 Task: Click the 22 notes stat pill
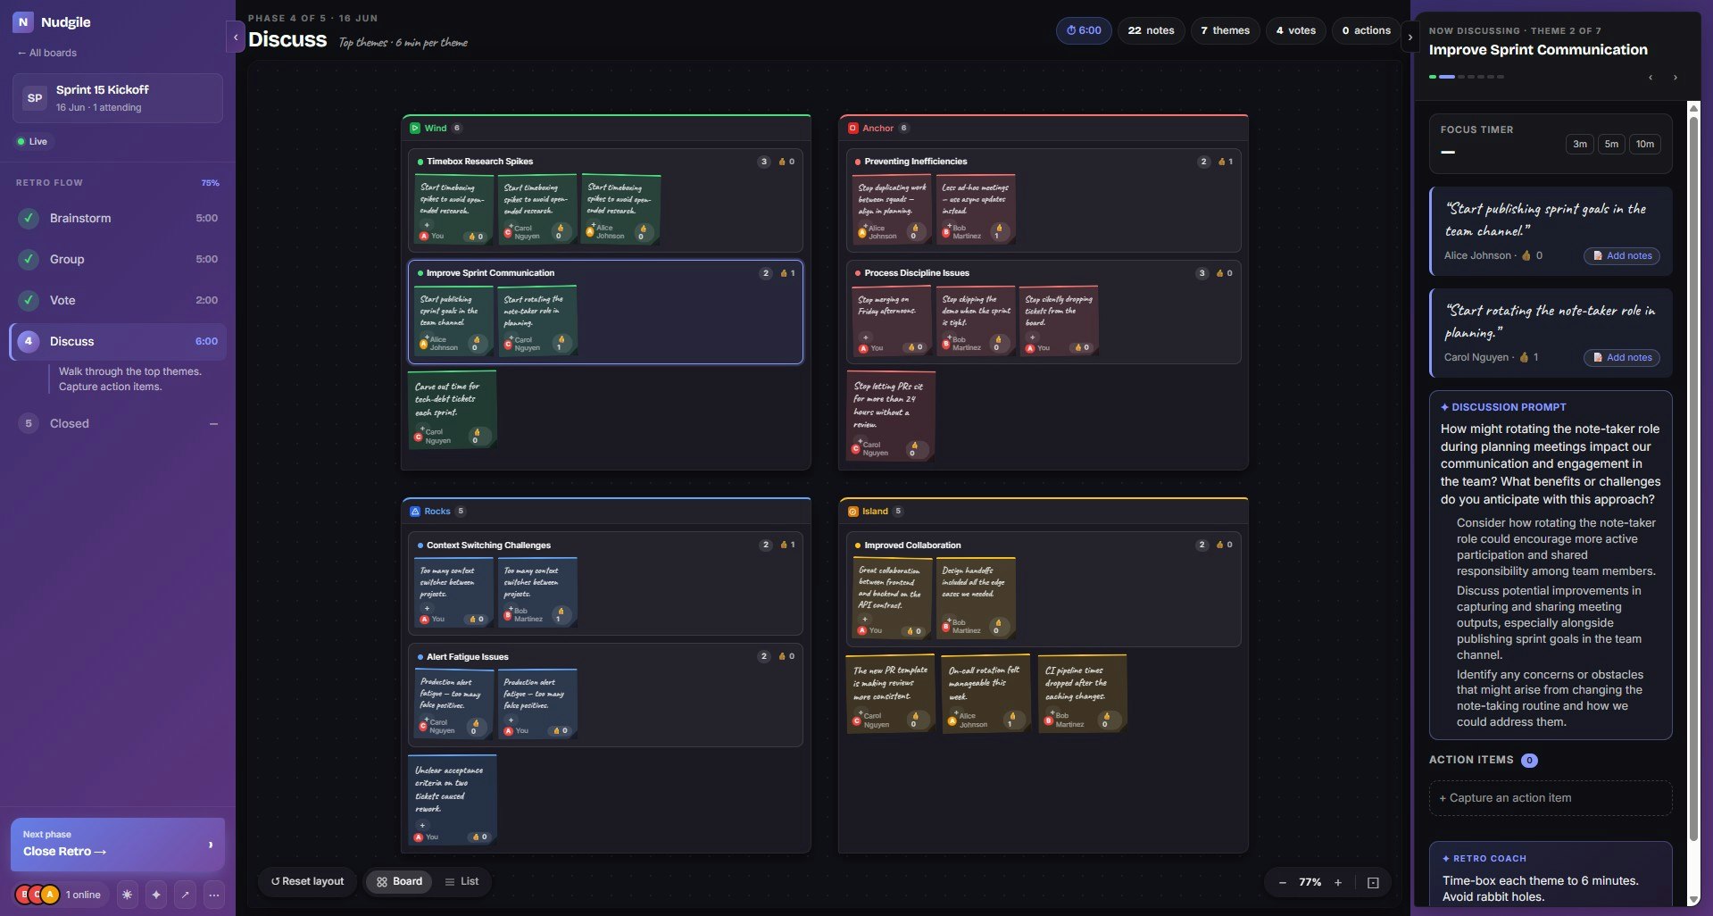coord(1151,30)
